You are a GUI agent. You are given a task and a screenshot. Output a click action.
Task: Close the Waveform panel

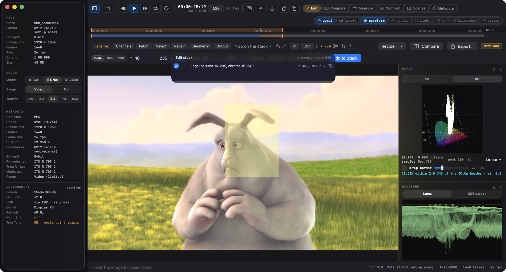coord(501,187)
